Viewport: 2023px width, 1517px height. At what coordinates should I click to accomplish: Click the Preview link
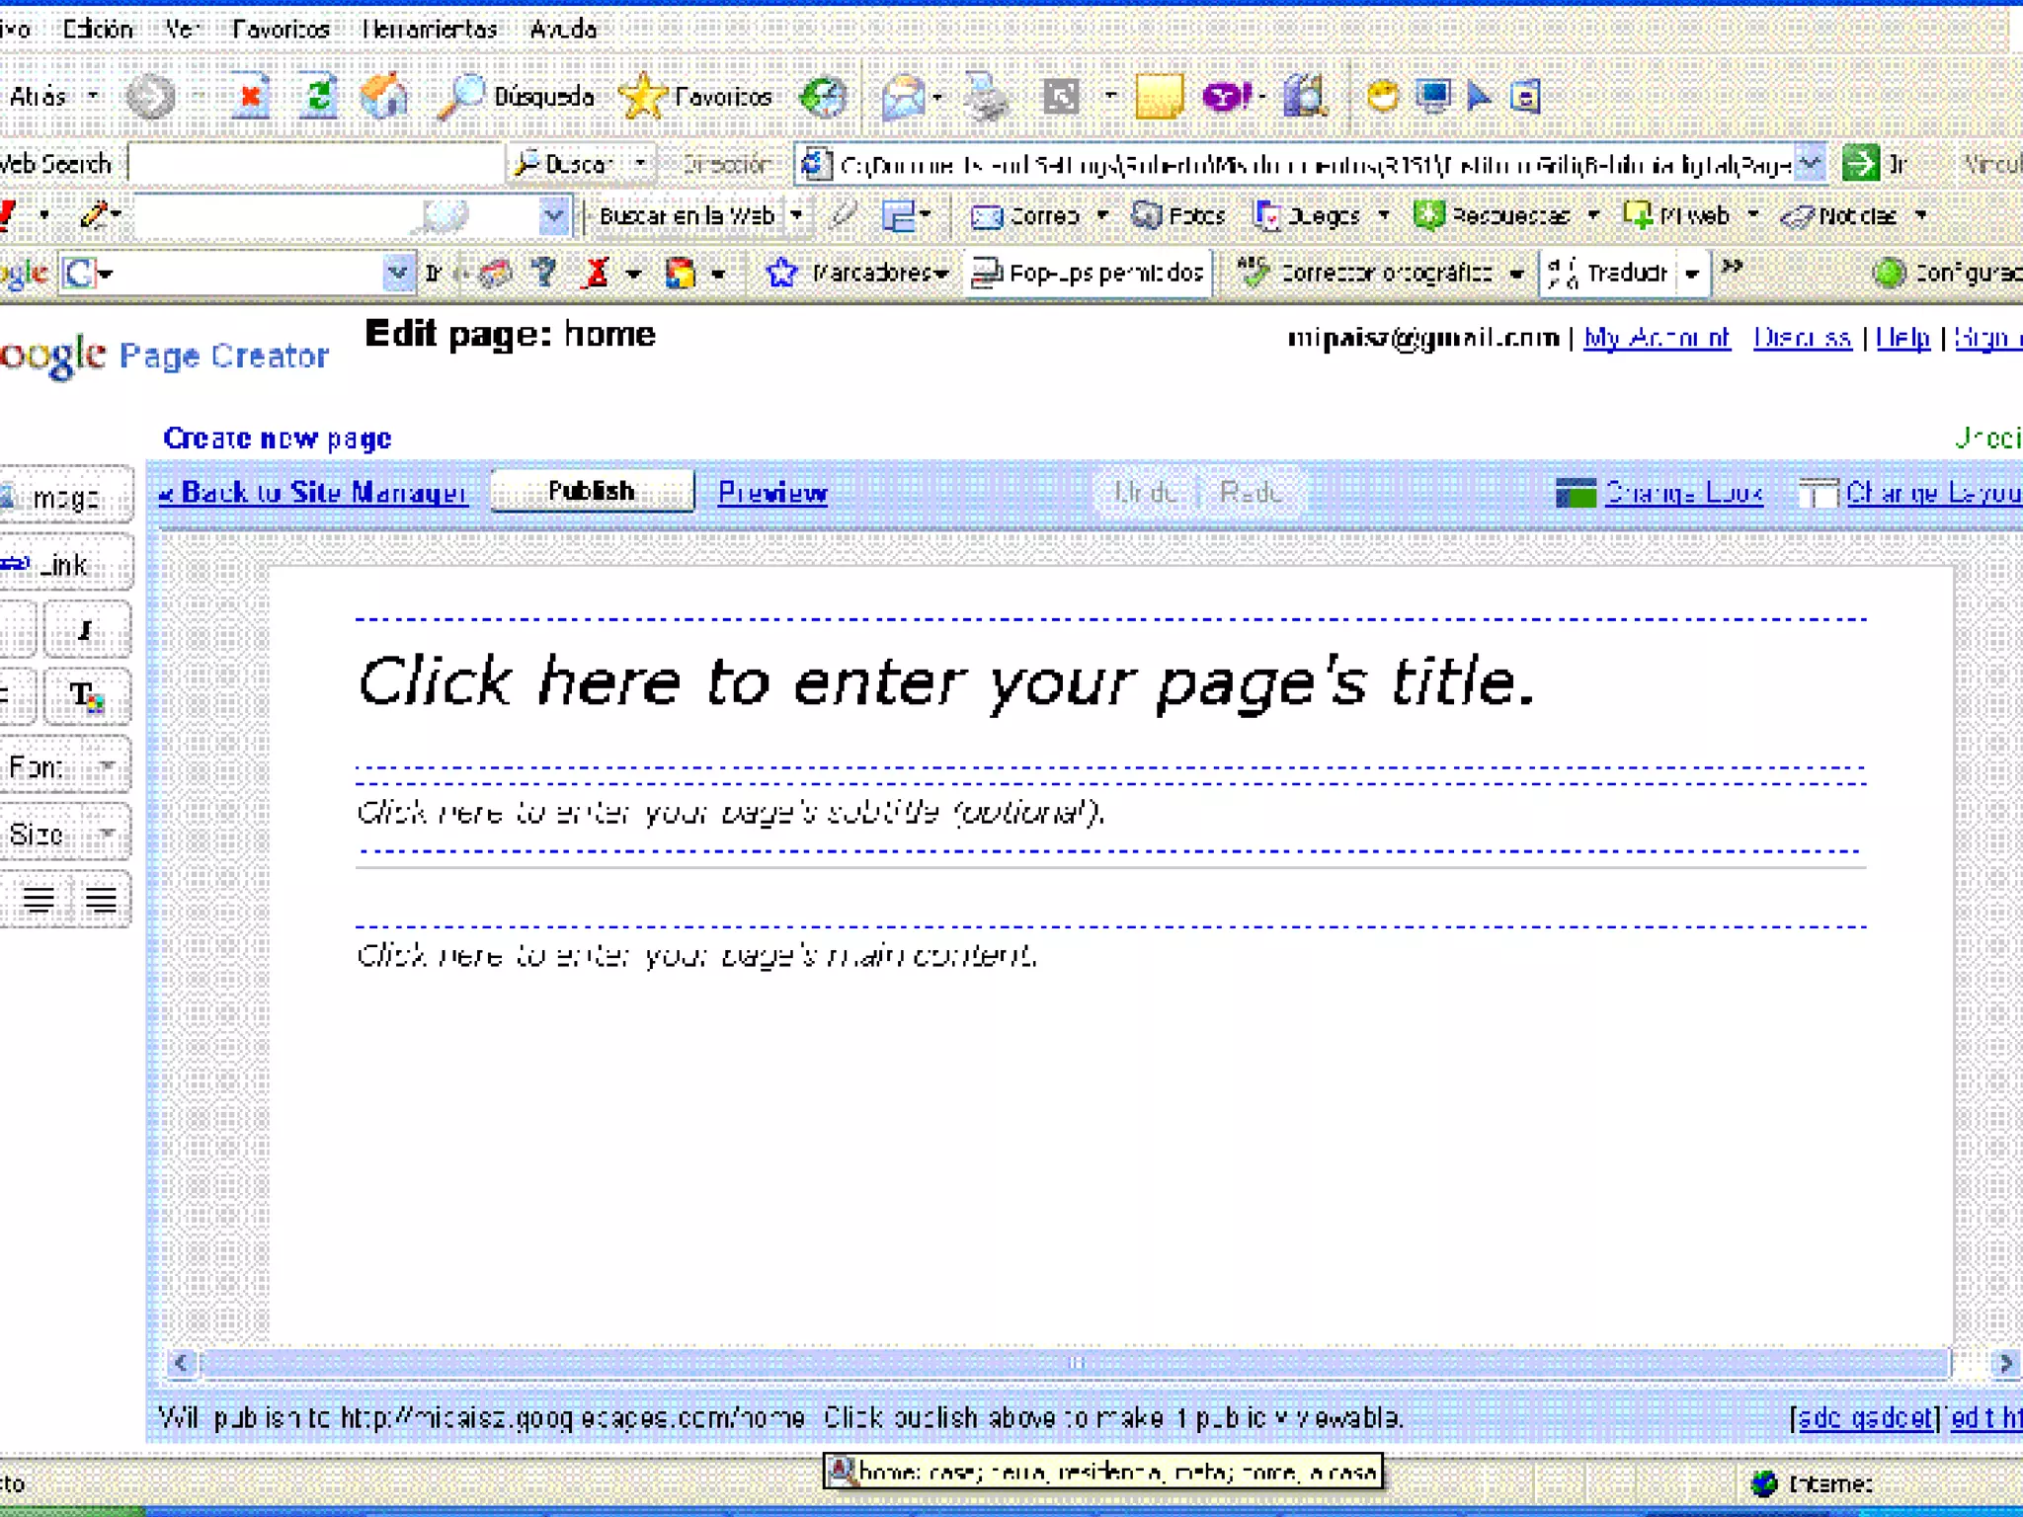(772, 492)
